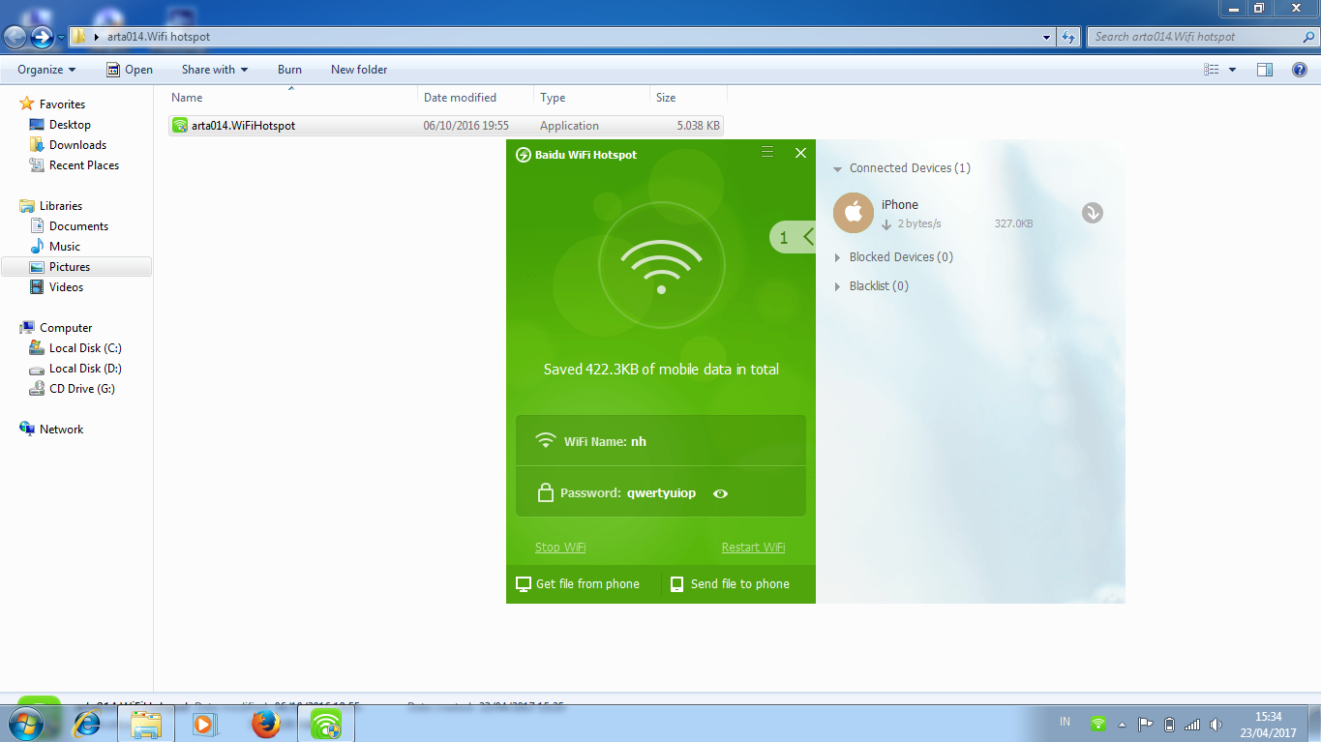Select Favorites in the navigation pane
This screenshot has height=742, width=1321.
coord(62,104)
